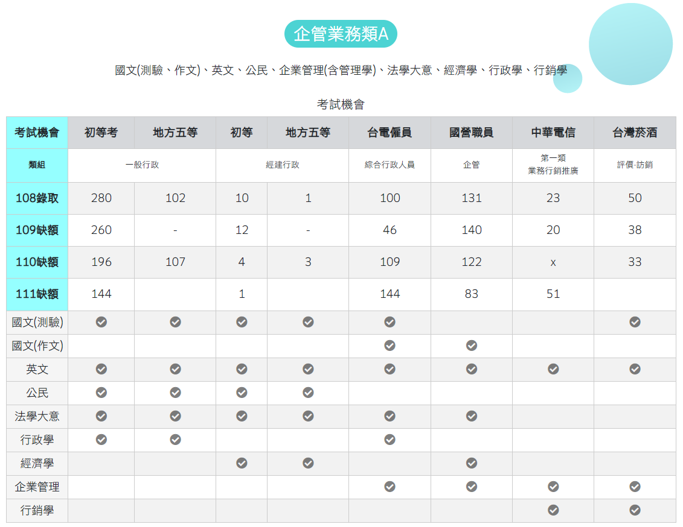The height and width of the screenshot is (527, 683).
Task: Click the 公民 checkmark under 一般行政 地方五等
Action: coord(176,393)
